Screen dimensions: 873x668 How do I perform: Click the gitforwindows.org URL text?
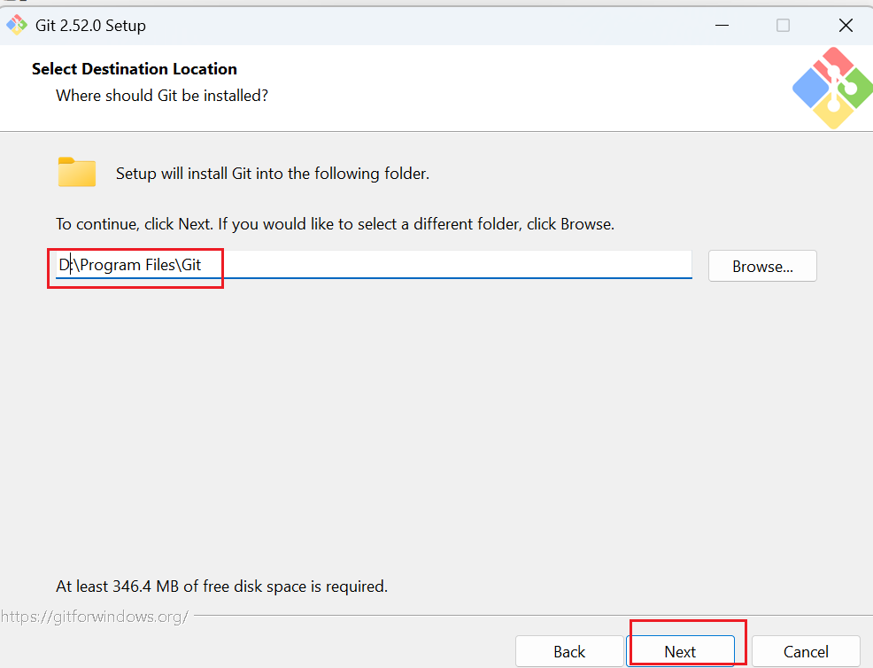(x=95, y=617)
